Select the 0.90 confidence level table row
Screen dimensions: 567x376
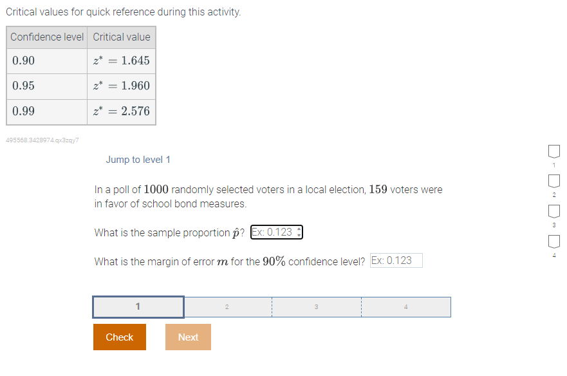pos(46,61)
